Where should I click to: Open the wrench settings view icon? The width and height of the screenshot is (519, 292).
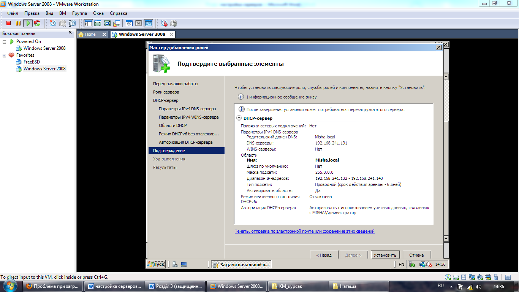coord(129,23)
